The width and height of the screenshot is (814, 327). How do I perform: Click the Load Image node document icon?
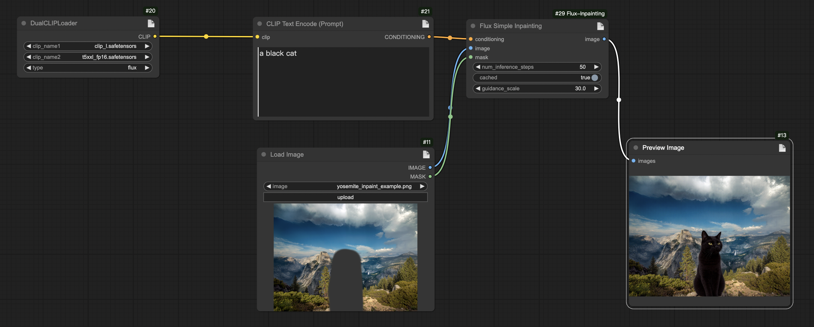(426, 154)
